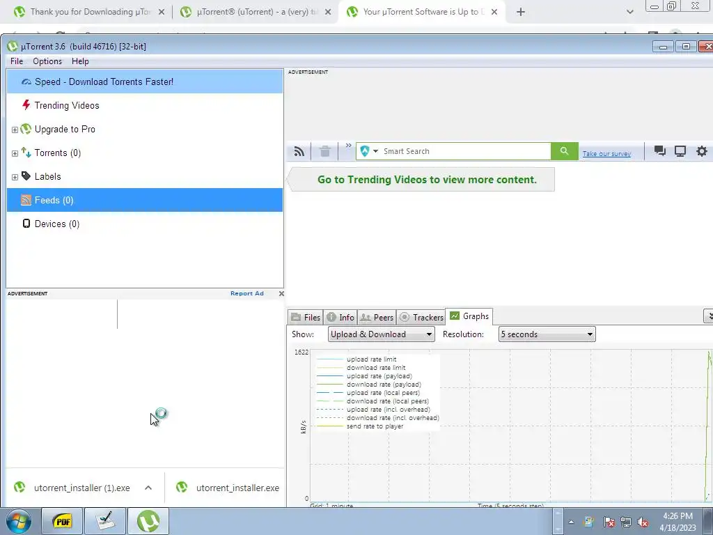Click PDF app taskbar icon

point(62,521)
